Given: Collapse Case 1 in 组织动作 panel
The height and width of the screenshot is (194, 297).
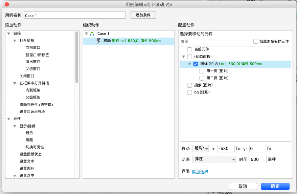Looking at the screenshot, I should (86, 34).
